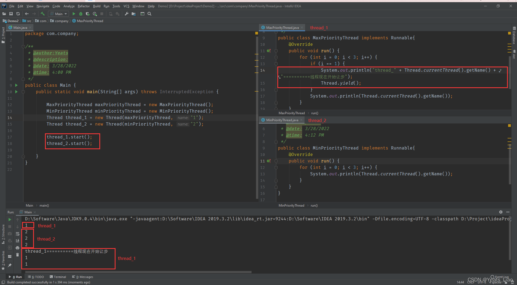
Task: Run with Coverage from the top toolbar
Action: pos(88,14)
